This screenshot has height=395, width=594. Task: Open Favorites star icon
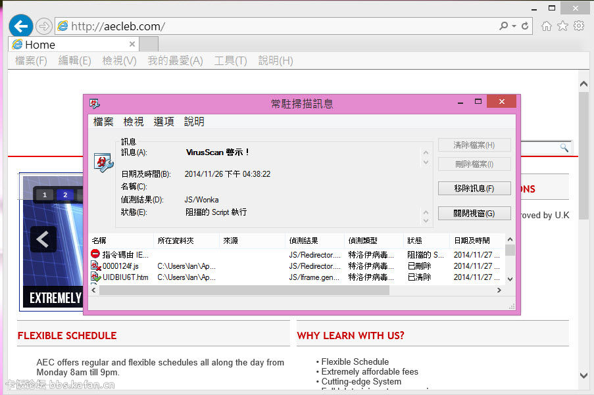click(562, 26)
